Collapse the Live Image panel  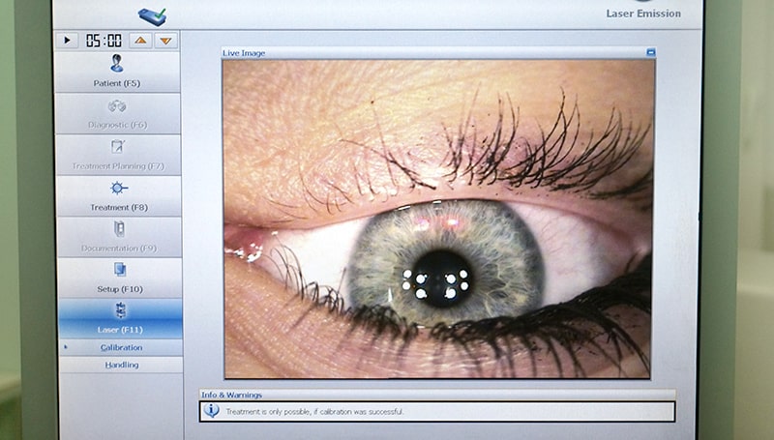pyautogui.click(x=651, y=52)
